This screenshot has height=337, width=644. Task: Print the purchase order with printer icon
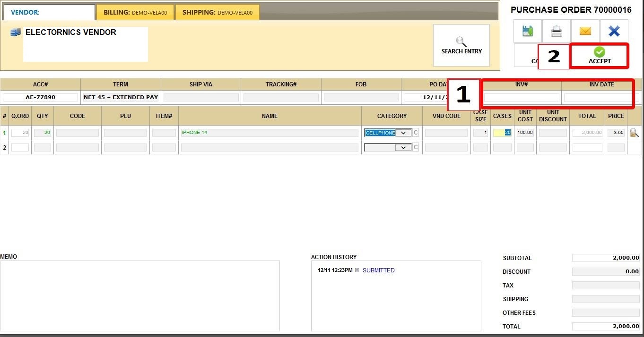(557, 31)
